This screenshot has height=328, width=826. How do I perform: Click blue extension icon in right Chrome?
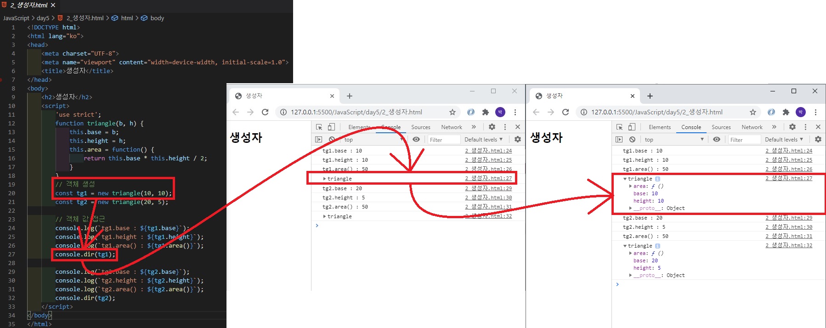click(771, 112)
